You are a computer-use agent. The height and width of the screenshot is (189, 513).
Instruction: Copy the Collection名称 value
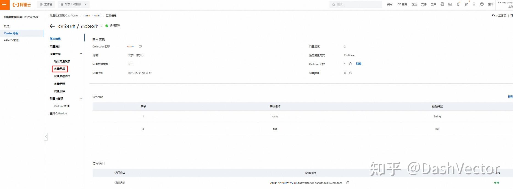[x=140, y=46]
